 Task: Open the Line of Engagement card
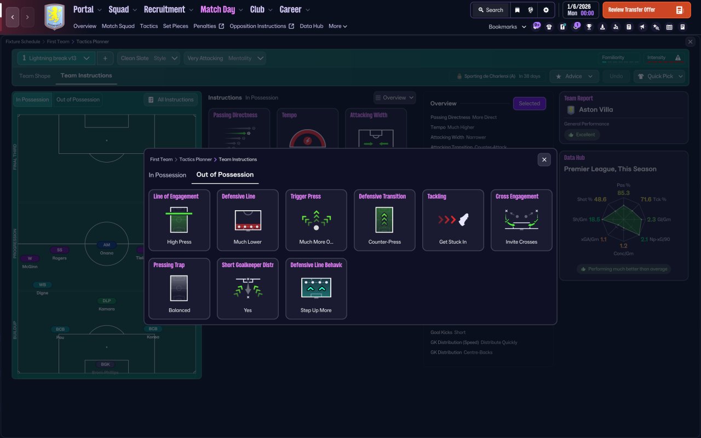click(179, 220)
